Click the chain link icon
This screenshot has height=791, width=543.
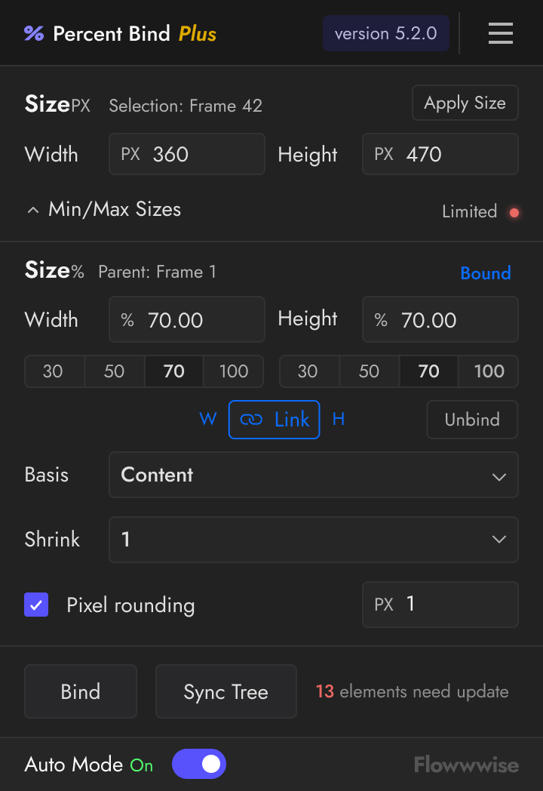click(x=251, y=420)
